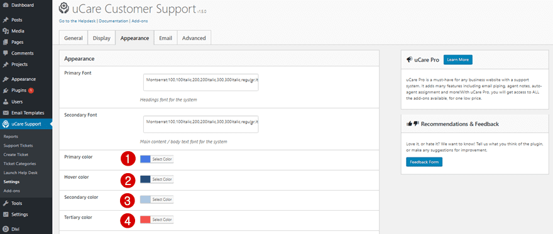Click the Projects pin icon
This screenshot has height=234, width=553.
tap(5, 65)
